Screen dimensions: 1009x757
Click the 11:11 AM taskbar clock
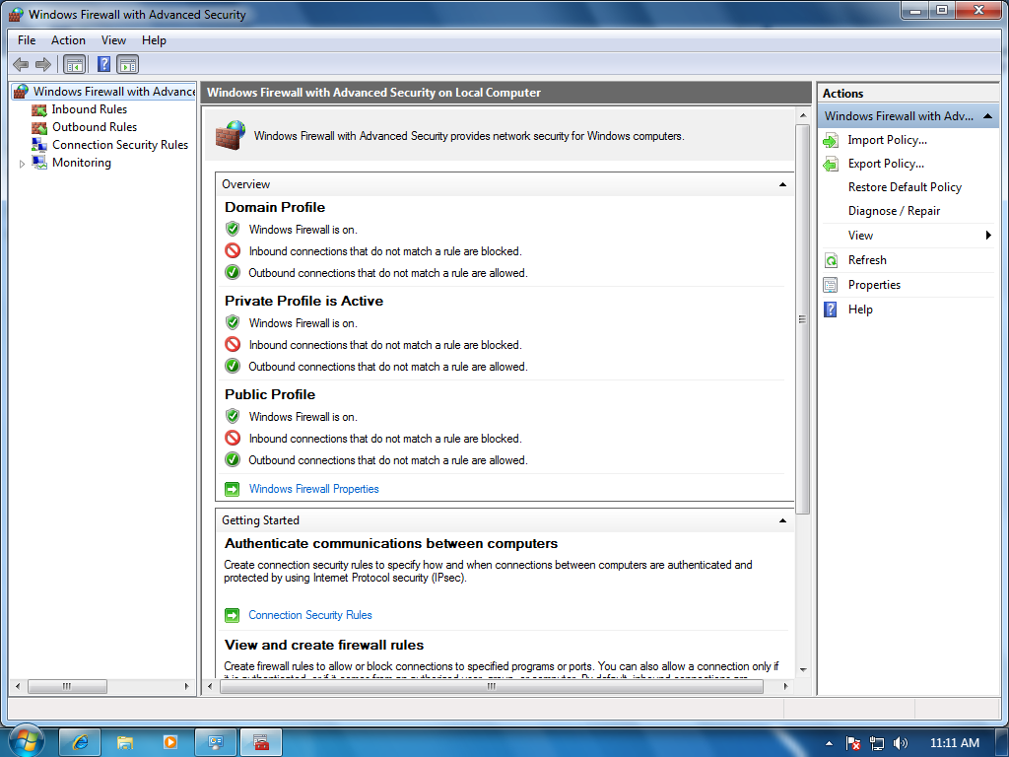pyautogui.click(x=954, y=743)
